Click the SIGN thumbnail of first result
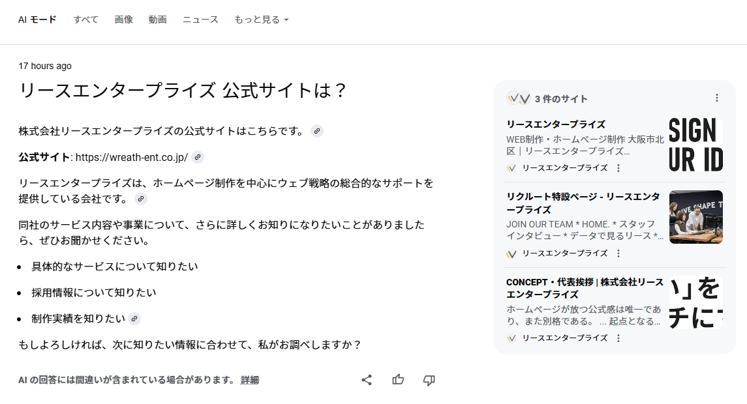The image size is (747, 404). click(696, 145)
